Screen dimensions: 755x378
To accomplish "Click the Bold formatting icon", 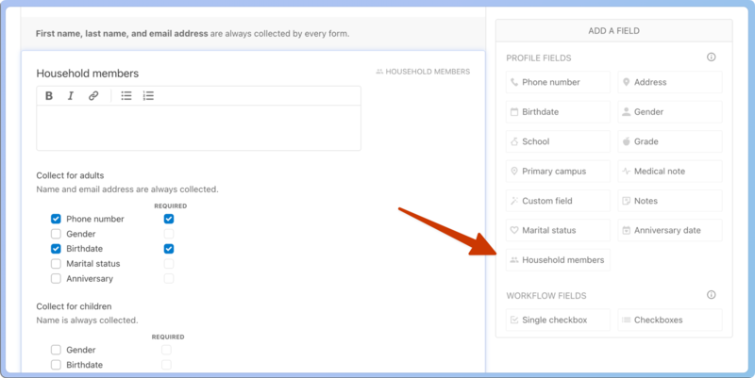I will (49, 96).
